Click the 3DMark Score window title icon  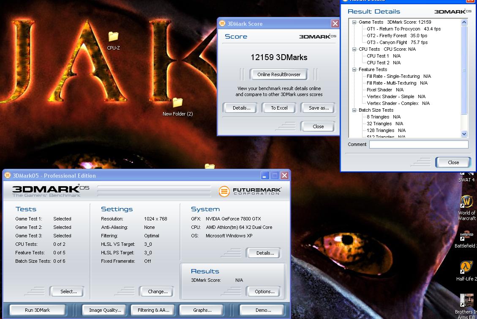[222, 23]
